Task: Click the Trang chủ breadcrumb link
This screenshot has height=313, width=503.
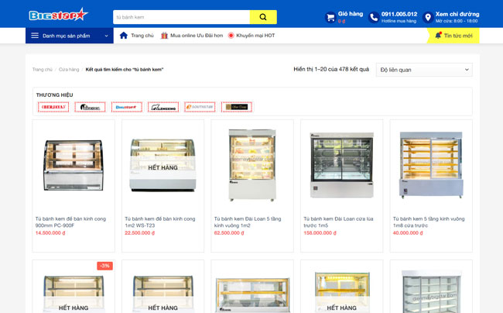Action: click(x=42, y=70)
